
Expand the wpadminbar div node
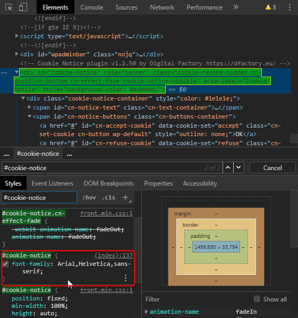16,54
